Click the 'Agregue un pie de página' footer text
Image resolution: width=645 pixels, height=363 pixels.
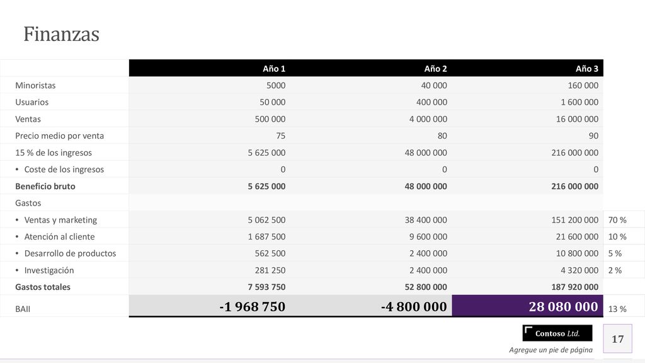[551, 350]
